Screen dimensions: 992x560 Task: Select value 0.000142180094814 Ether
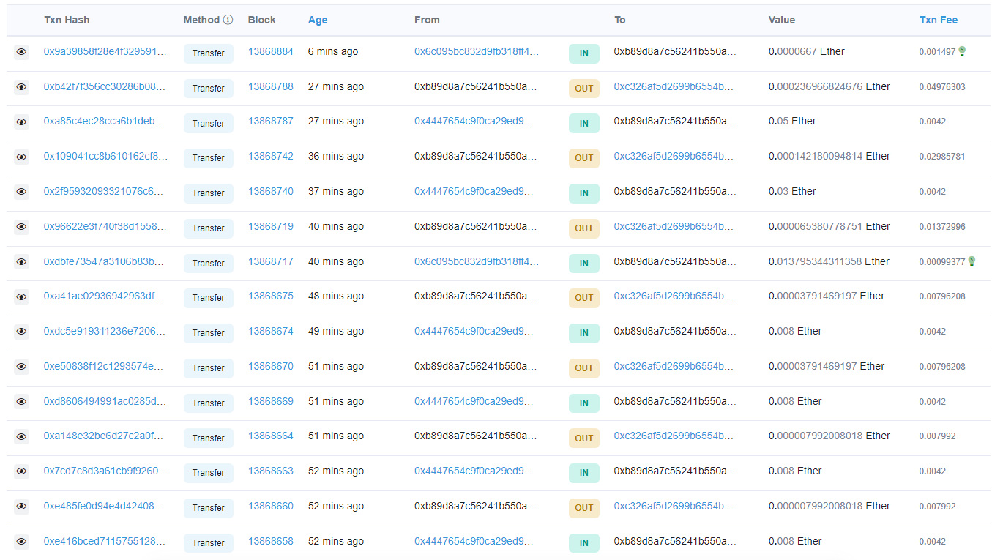pos(829,156)
